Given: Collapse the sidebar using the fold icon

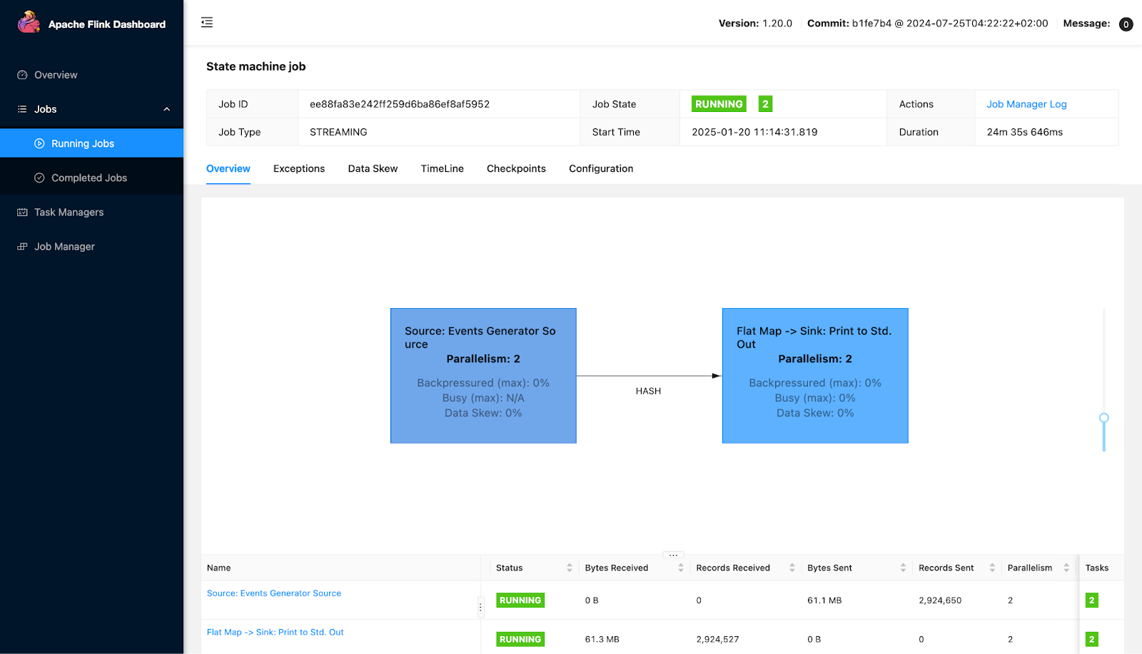Looking at the screenshot, I should pyautogui.click(x=207, y=23).
